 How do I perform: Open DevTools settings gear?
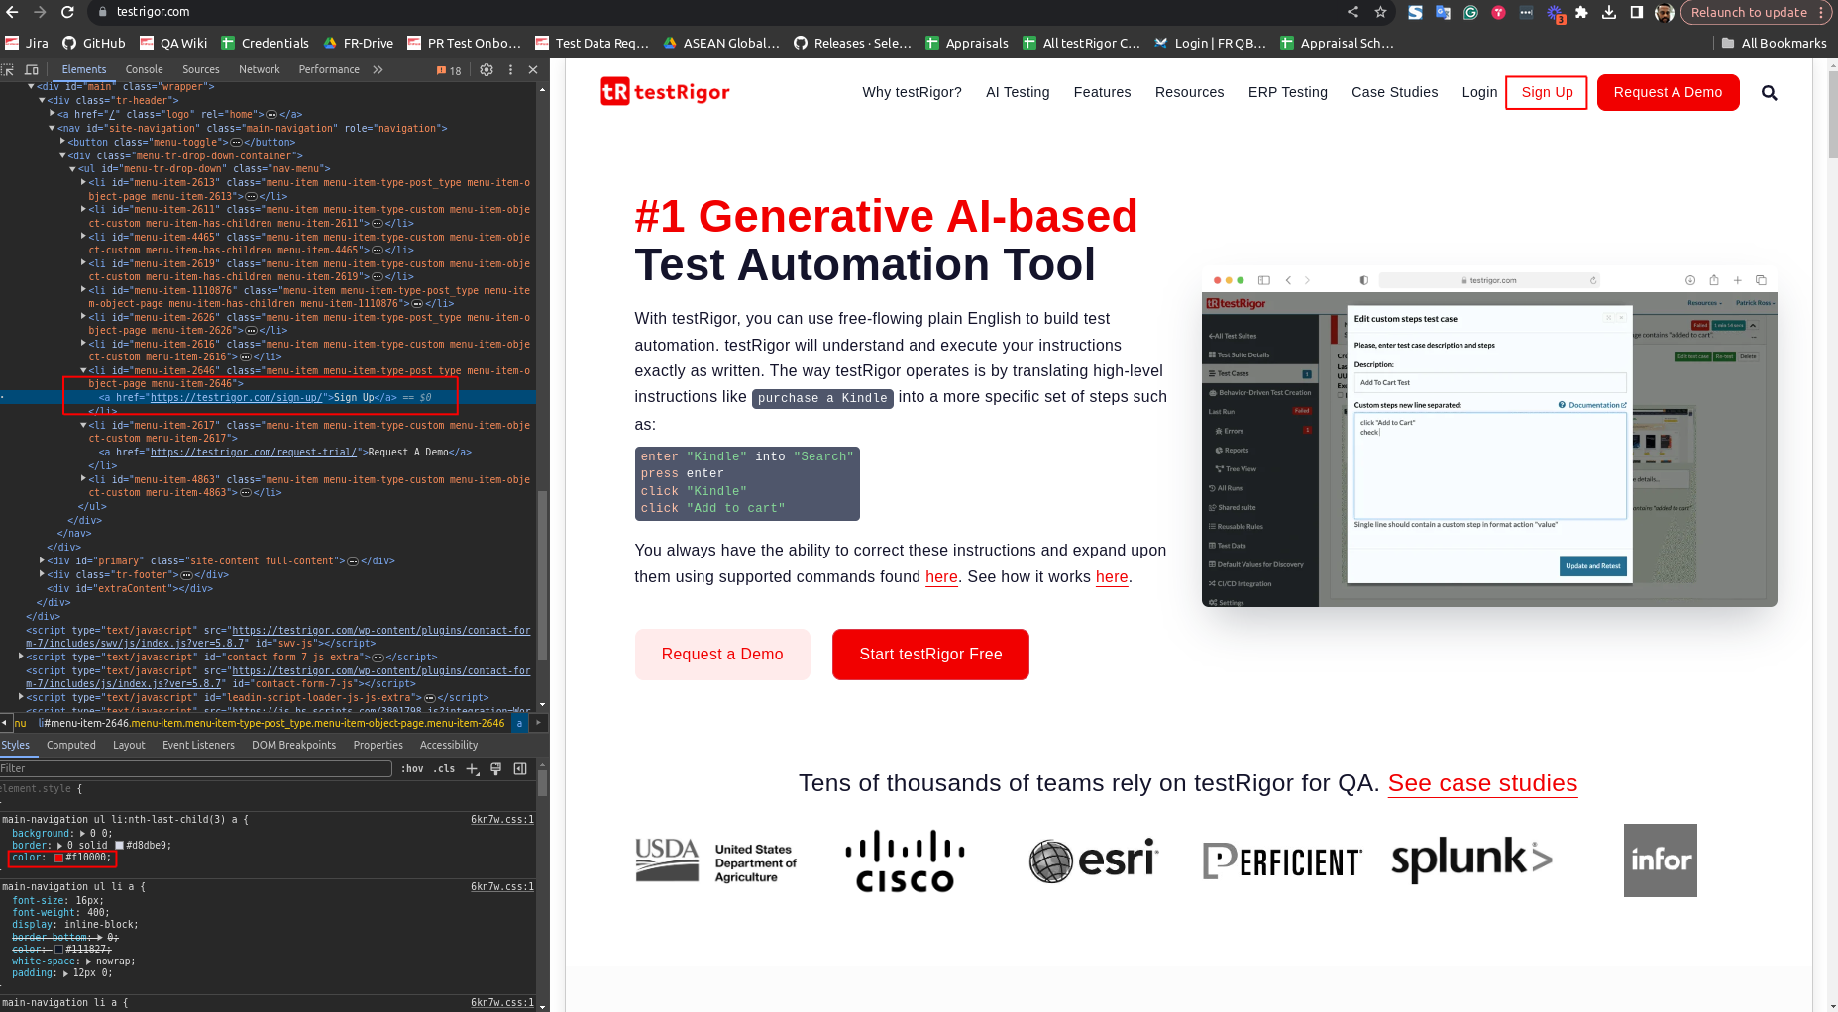tap(487, 70)
